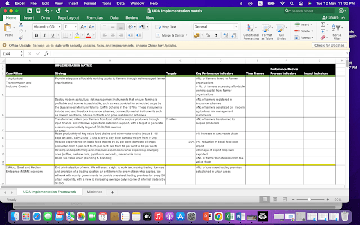This screenshot has height=225, width=360.
Task: Open the Formulas ribbon tab
Action: coord(94,17)
